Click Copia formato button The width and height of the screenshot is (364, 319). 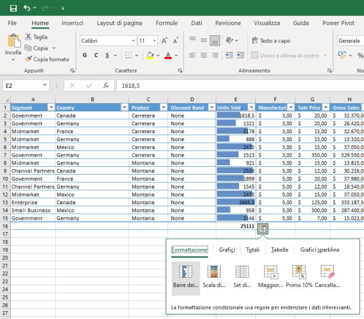pos(46,59)
